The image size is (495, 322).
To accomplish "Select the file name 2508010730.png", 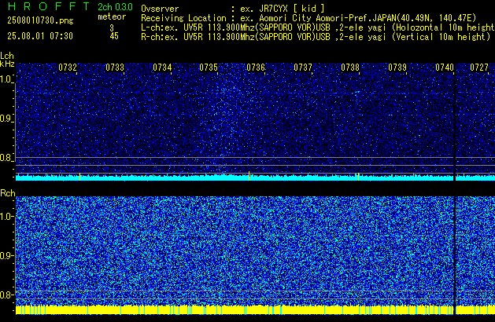I will [x=40, y=20].
